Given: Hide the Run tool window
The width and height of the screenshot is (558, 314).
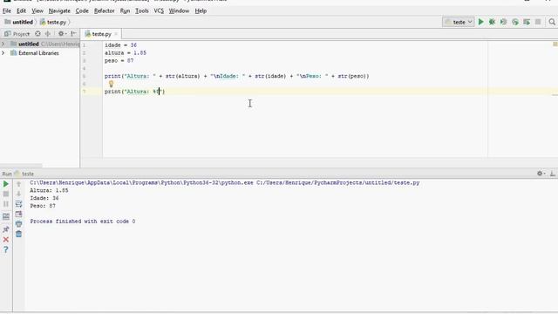Looking at the screenshot, I should click(552, 174).
